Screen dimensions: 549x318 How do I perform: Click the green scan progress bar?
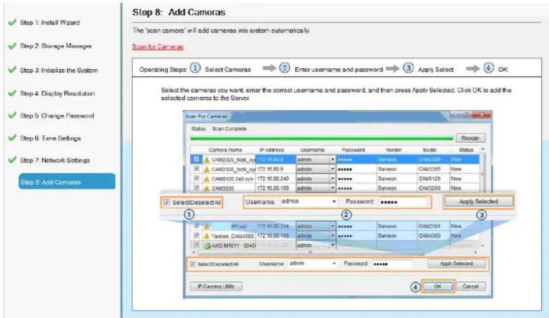click(322, 138)
